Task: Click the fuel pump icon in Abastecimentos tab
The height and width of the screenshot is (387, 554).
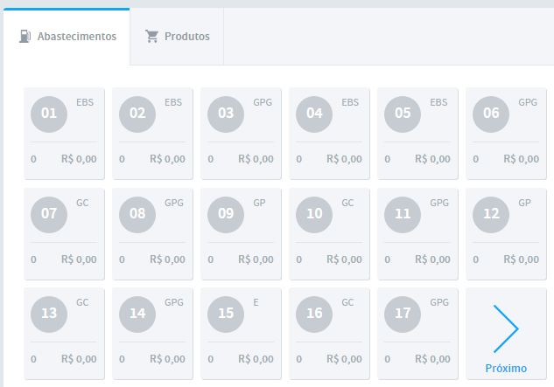Action: 25,37
